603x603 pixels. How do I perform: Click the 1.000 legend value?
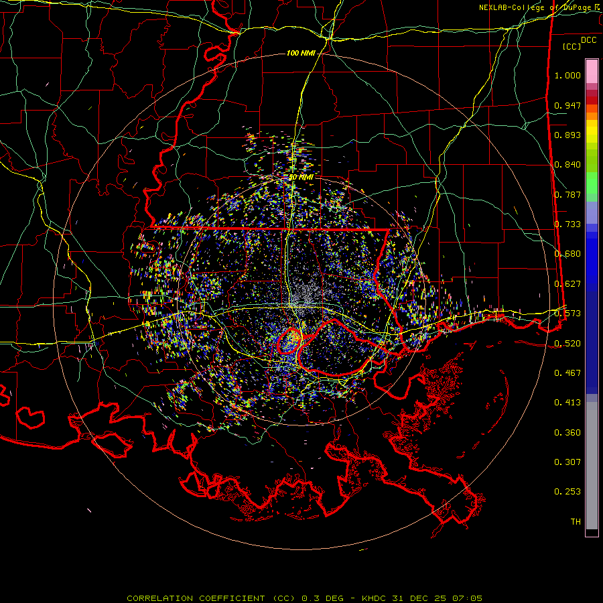coord(567,75)
